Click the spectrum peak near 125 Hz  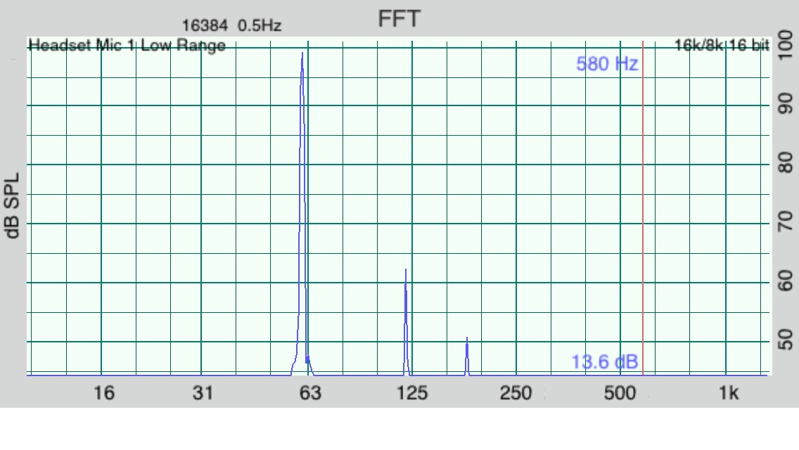406,322
